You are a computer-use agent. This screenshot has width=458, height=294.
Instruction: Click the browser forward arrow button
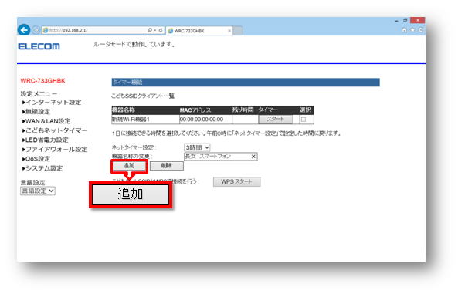tap(36, 30)
